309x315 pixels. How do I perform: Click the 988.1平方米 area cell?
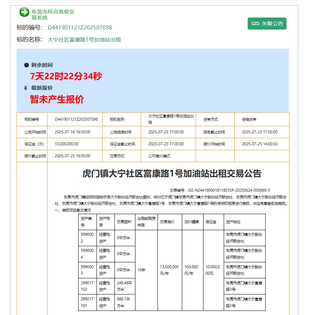[x=125, y=302]
